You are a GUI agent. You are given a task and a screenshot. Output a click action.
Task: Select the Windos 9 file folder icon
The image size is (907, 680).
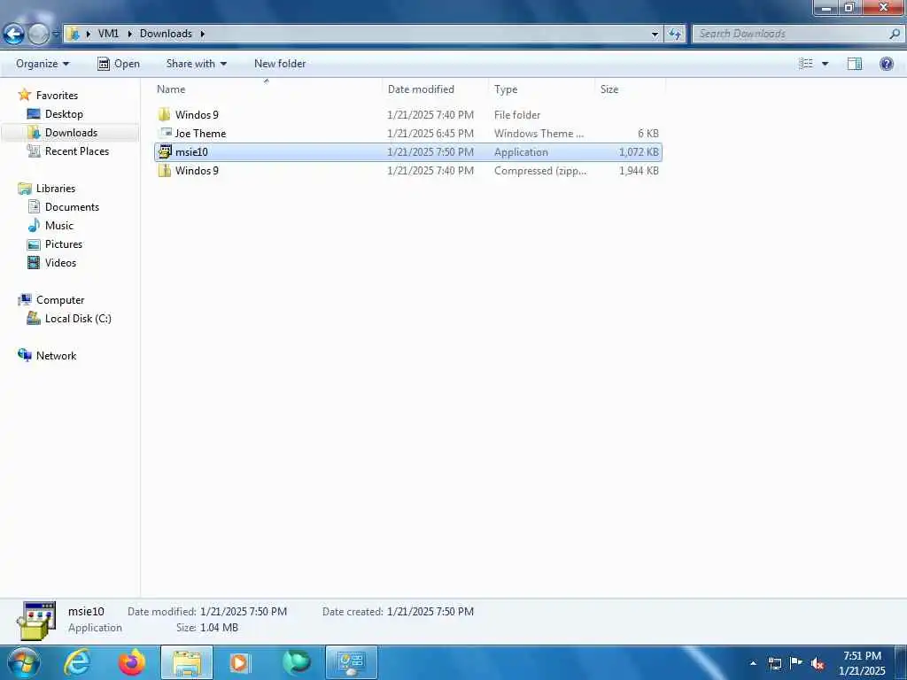tap(164, 114)
